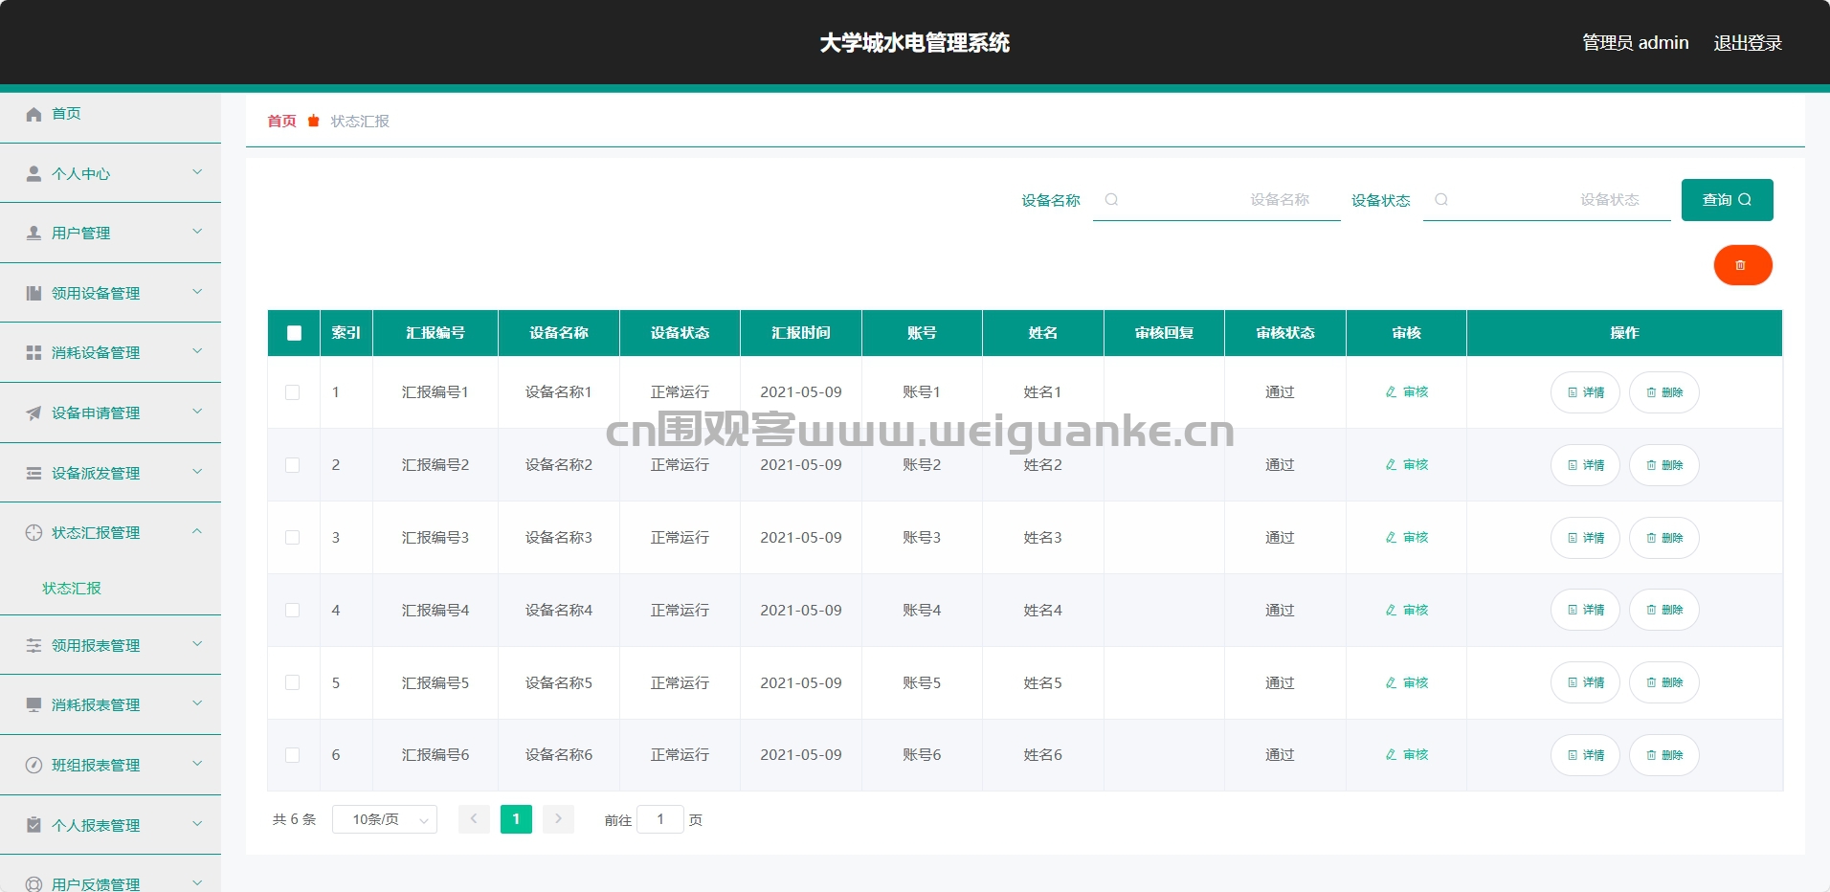Focus the 设备状态 search input
The width and height of the screenshot is (1830, 892).
(1547, 199)
